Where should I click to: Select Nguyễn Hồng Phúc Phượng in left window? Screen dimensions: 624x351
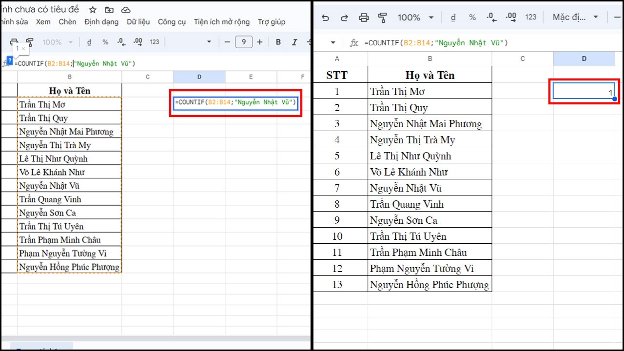pos(70,267)
